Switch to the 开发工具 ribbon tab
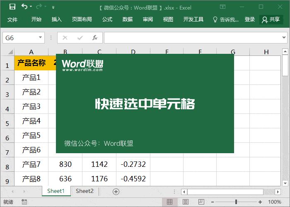Viewport: 290px width, 207px height. 193,19
